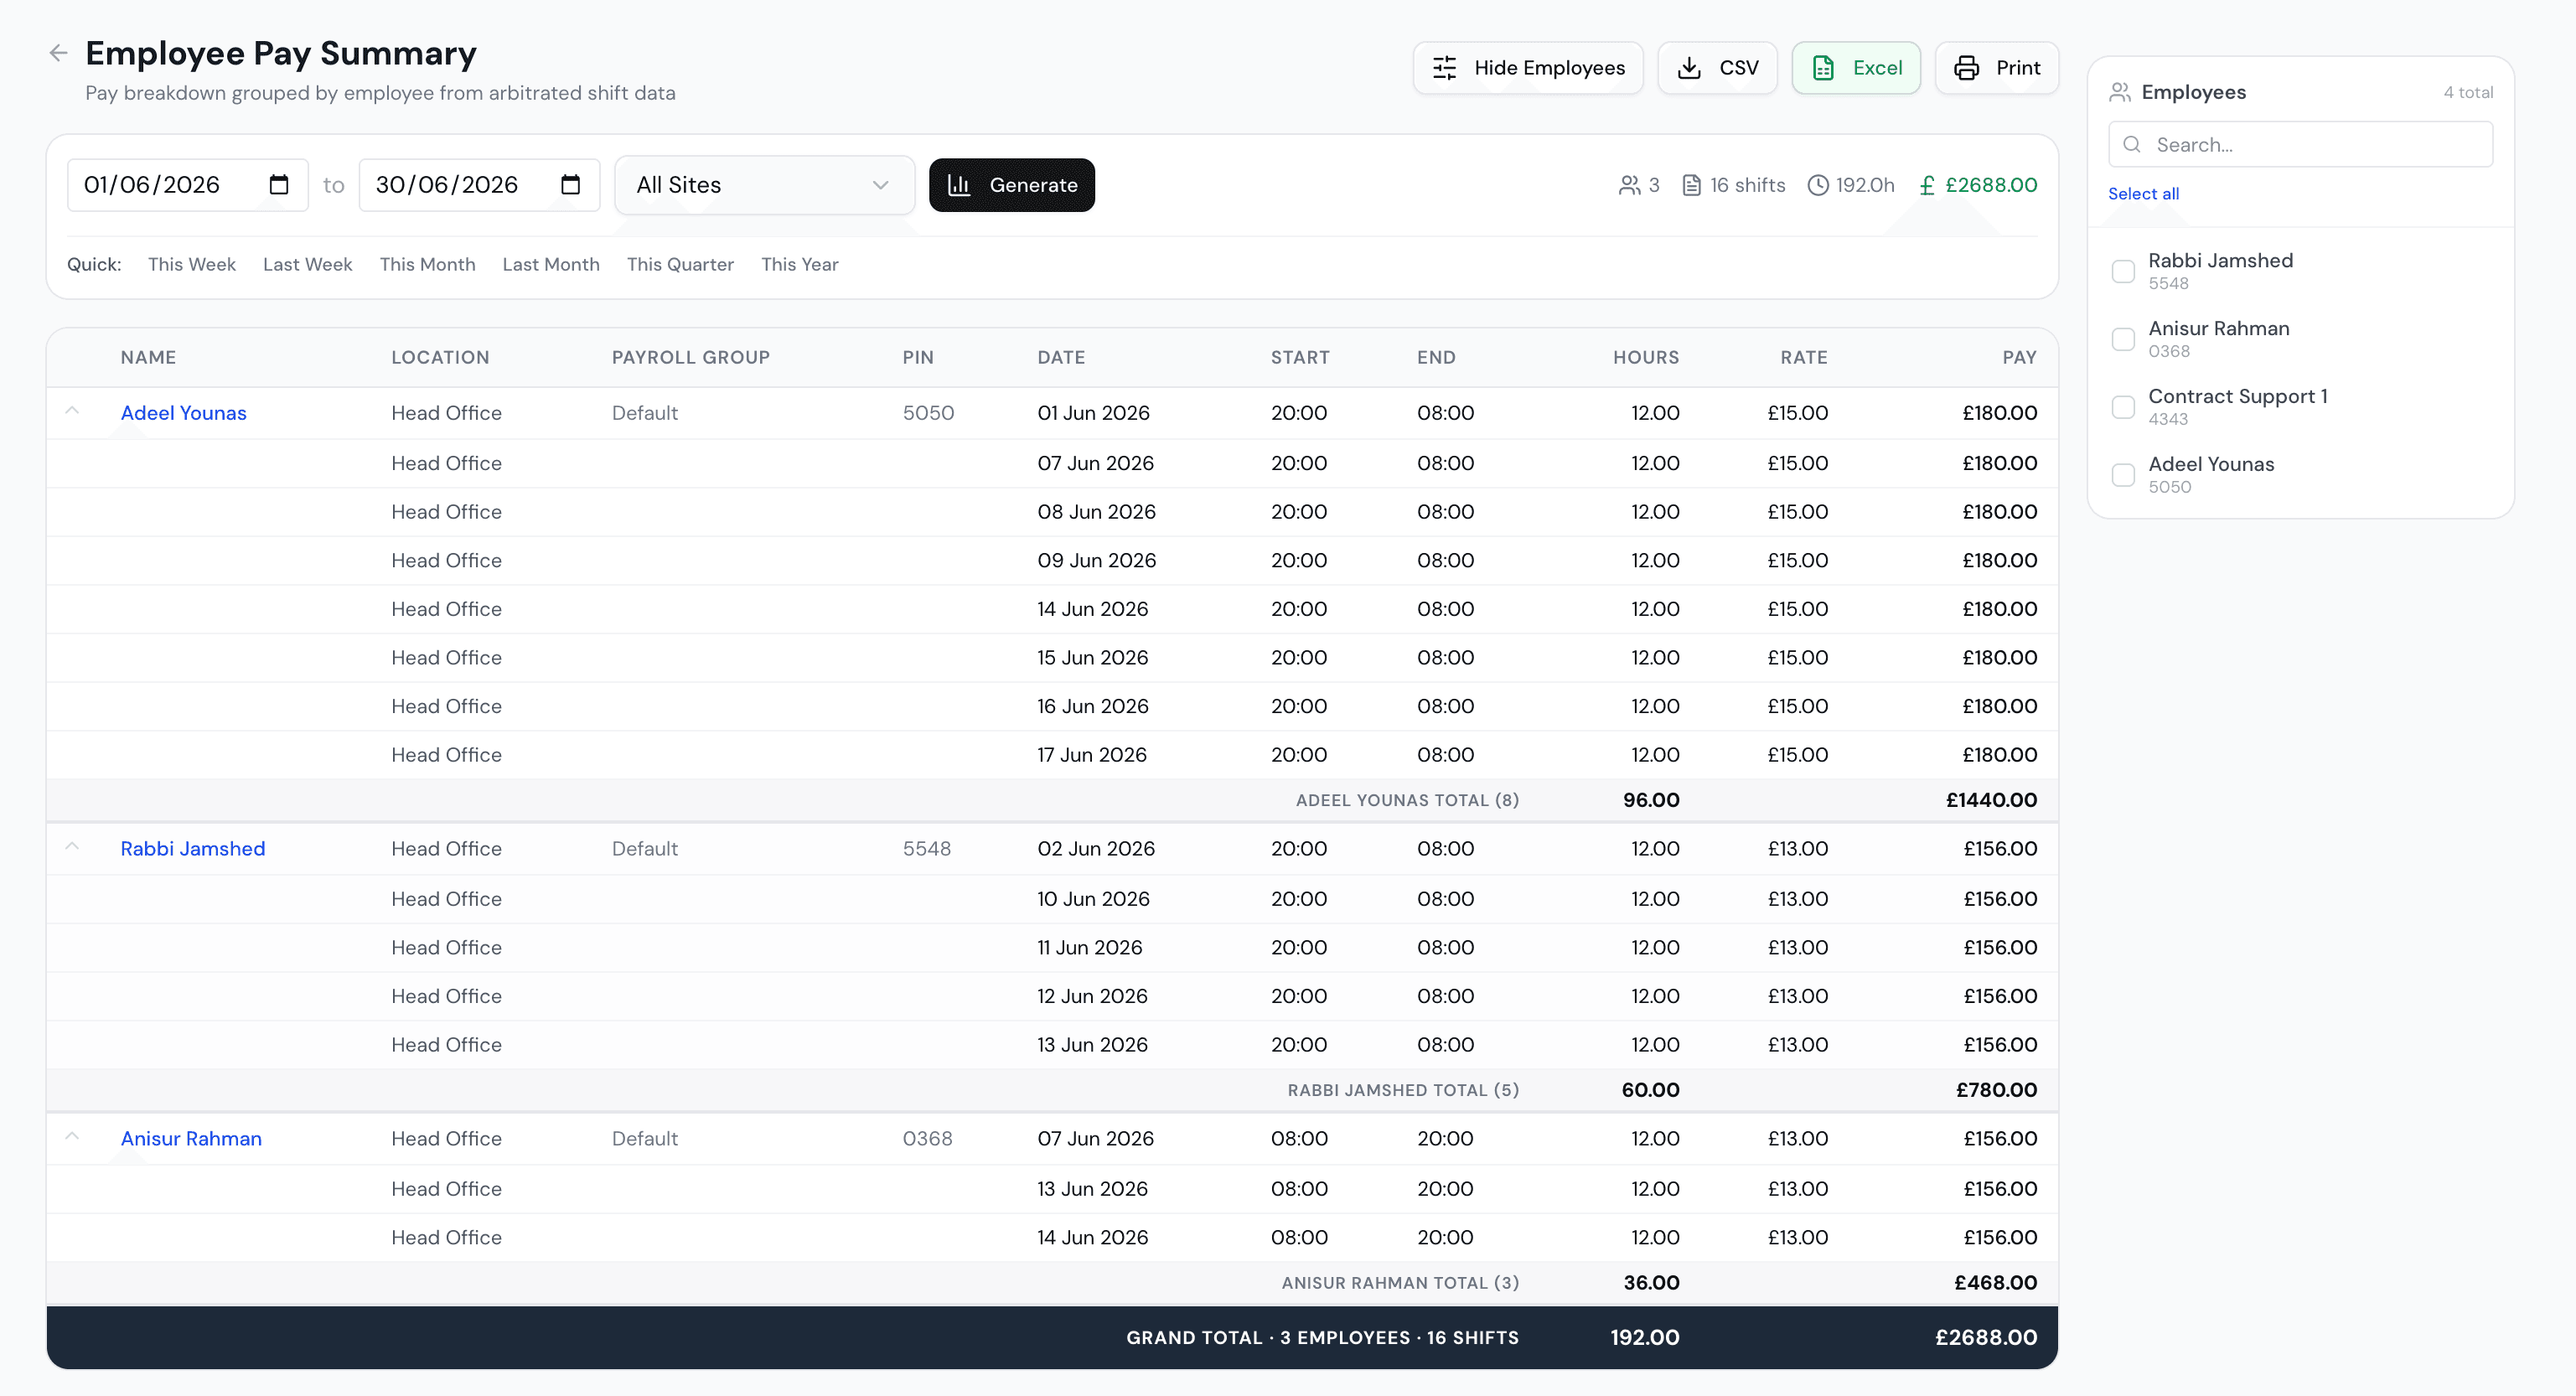This screenshot has height=1396, width=2576.
Task: Click the 01 Jun 2026 date cell
Action: pos(1093,413)
